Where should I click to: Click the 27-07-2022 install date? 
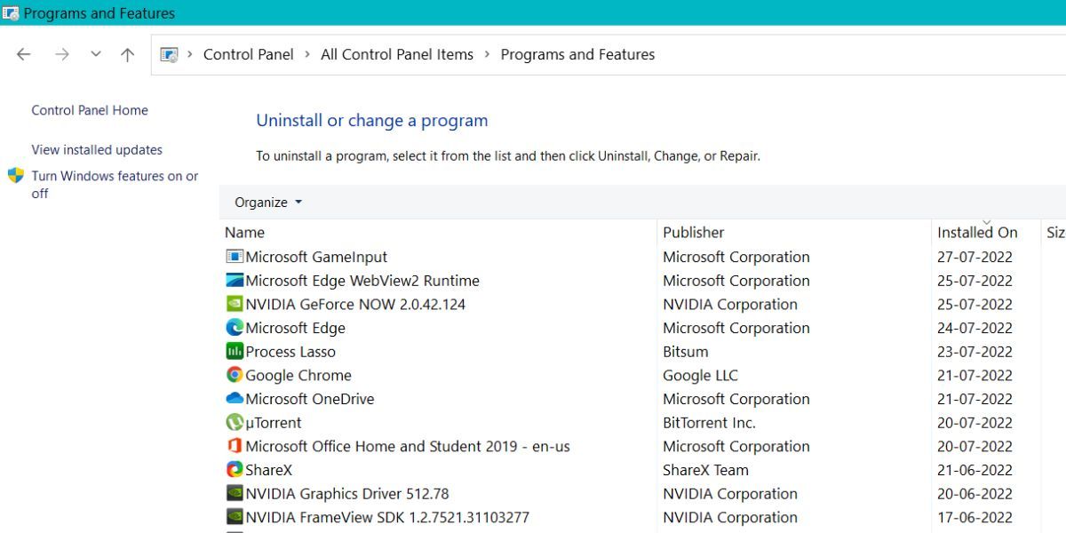pyautogui.click(x=975, y=257)
